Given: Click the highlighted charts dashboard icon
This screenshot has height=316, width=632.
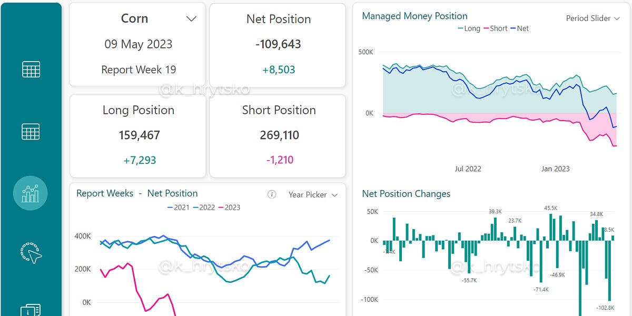Looking at the screenshot, I should (x=30, y=193).
